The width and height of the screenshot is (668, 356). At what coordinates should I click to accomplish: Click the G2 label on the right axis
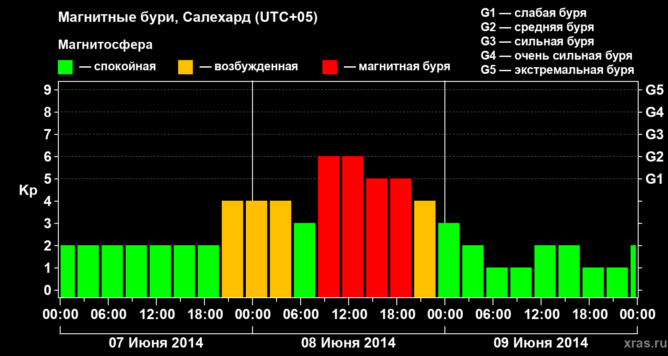pos(654,157)
